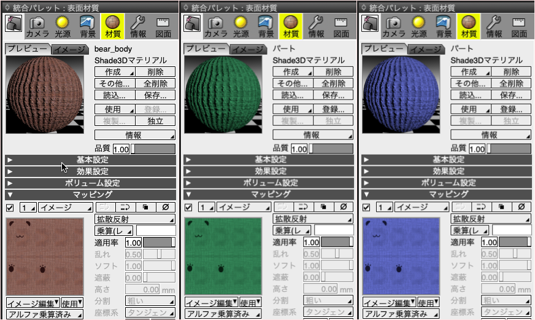Open the 乗算 blend dropdown in the blue panel
Viewport: 535px width, 320px height.
pyautogui.click(x=469, y=230)
